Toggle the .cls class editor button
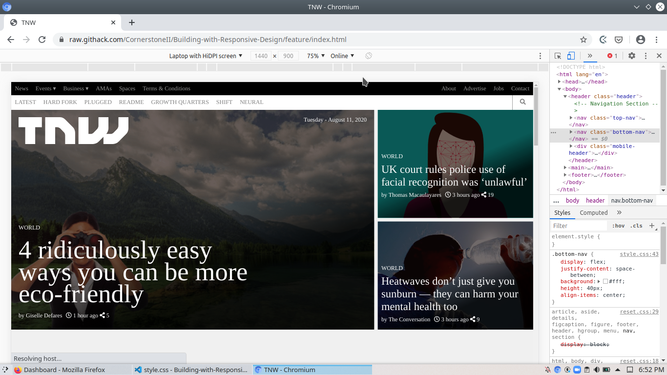The image size is (667, 375). [x=636, y=226]
